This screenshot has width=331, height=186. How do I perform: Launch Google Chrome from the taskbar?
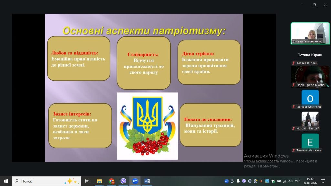point(112,181)
